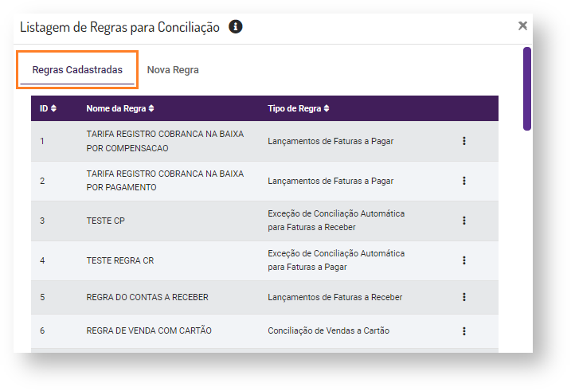Image resolution: width=571 pixels, height=391 pixels.
Task: Switch to the Regras Cadastradas tab
Action: (x=77, y=70)
